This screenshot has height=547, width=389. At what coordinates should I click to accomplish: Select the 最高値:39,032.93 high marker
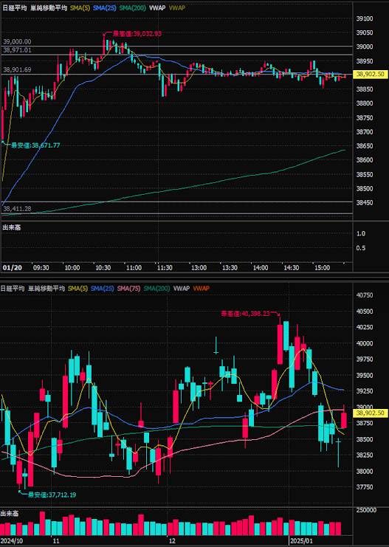[137, 34]
